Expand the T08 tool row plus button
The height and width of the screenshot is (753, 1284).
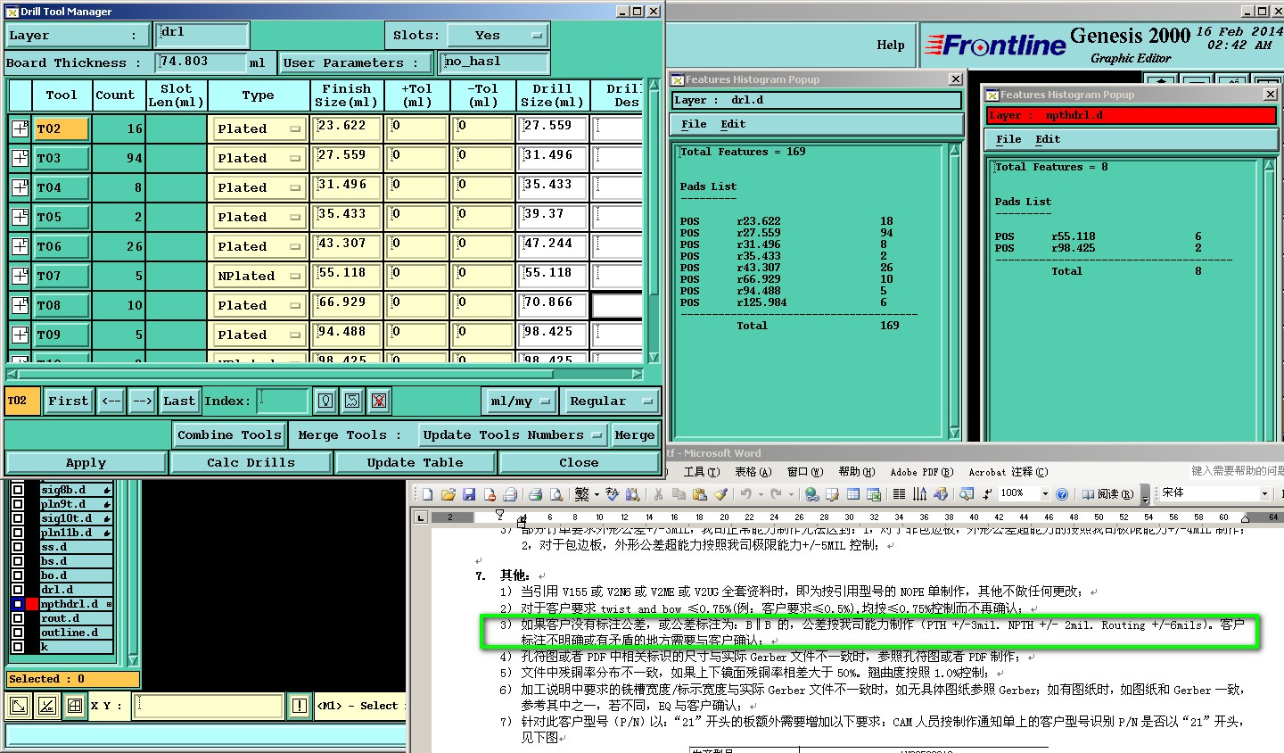(x=20, y=305)
